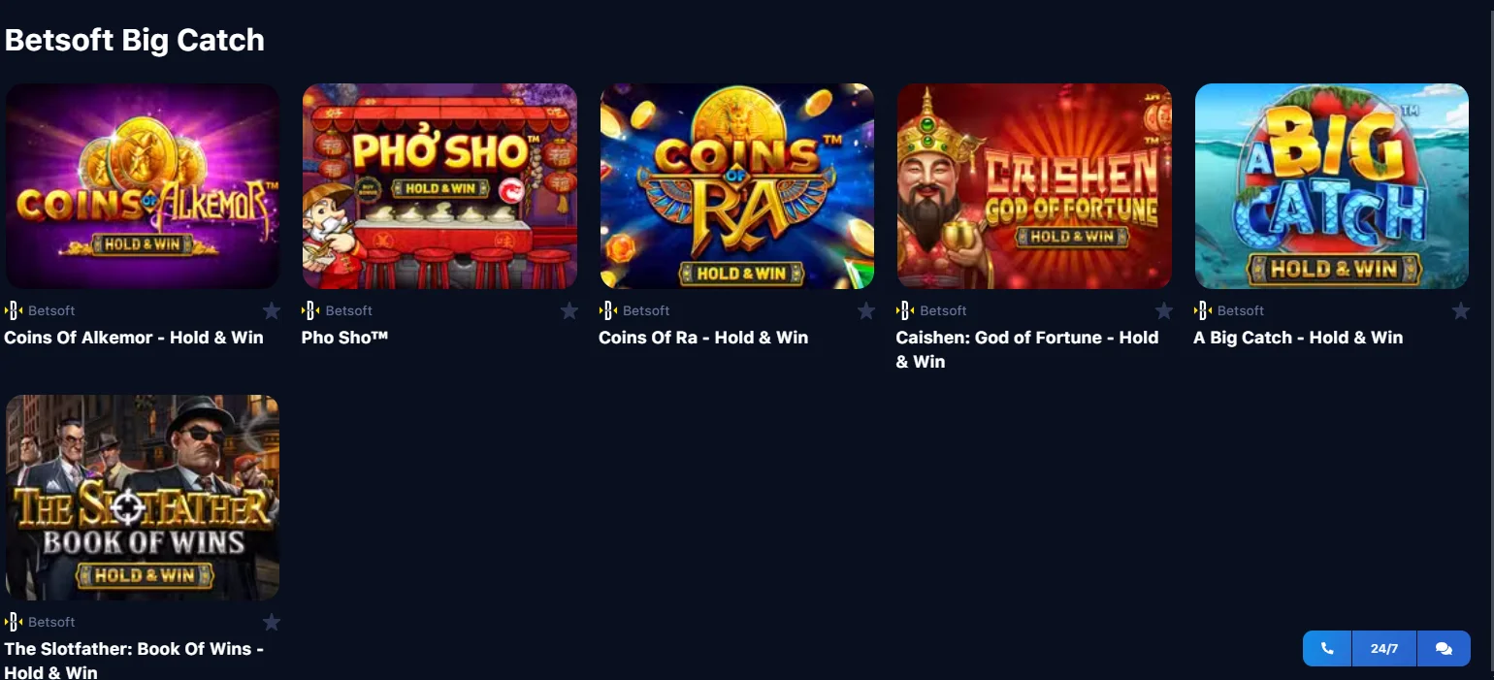The image size is (1494, 680).
Task: Toggle favorite star for Pho Sho
Action: click(569, 310)
